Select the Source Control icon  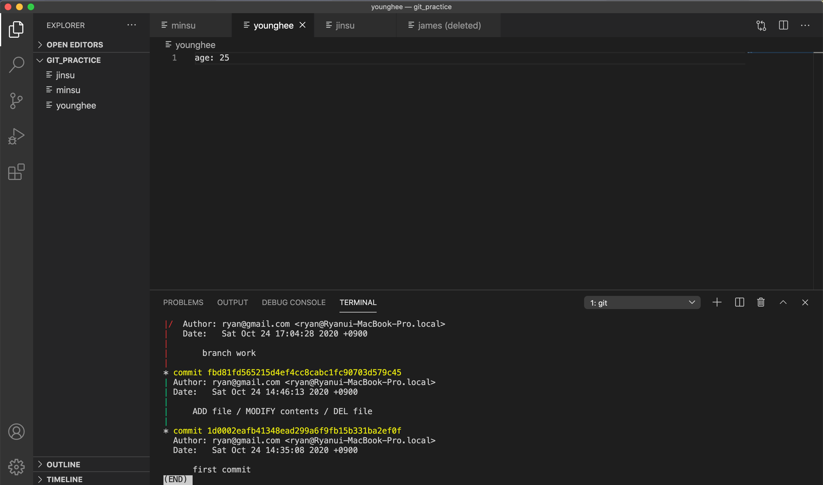click(16, 101)
